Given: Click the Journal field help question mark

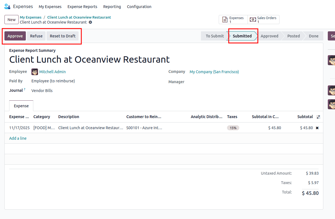Looking at the screenshot, I should pyautogui.click(x=24, y=88).
